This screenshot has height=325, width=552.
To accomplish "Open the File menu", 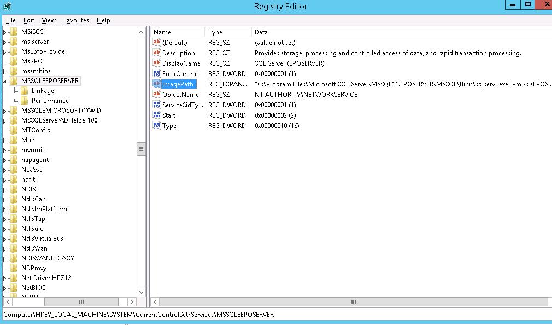I will coord(10,20).
